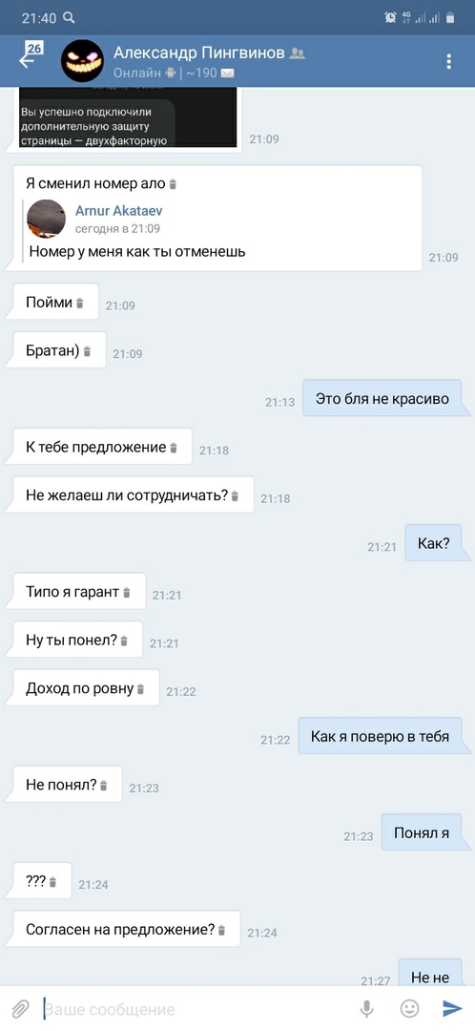This screenshot has height=1031, width=475.
Task: Tap trash icon next to 'Доход по ровну'
Action: 140,689
